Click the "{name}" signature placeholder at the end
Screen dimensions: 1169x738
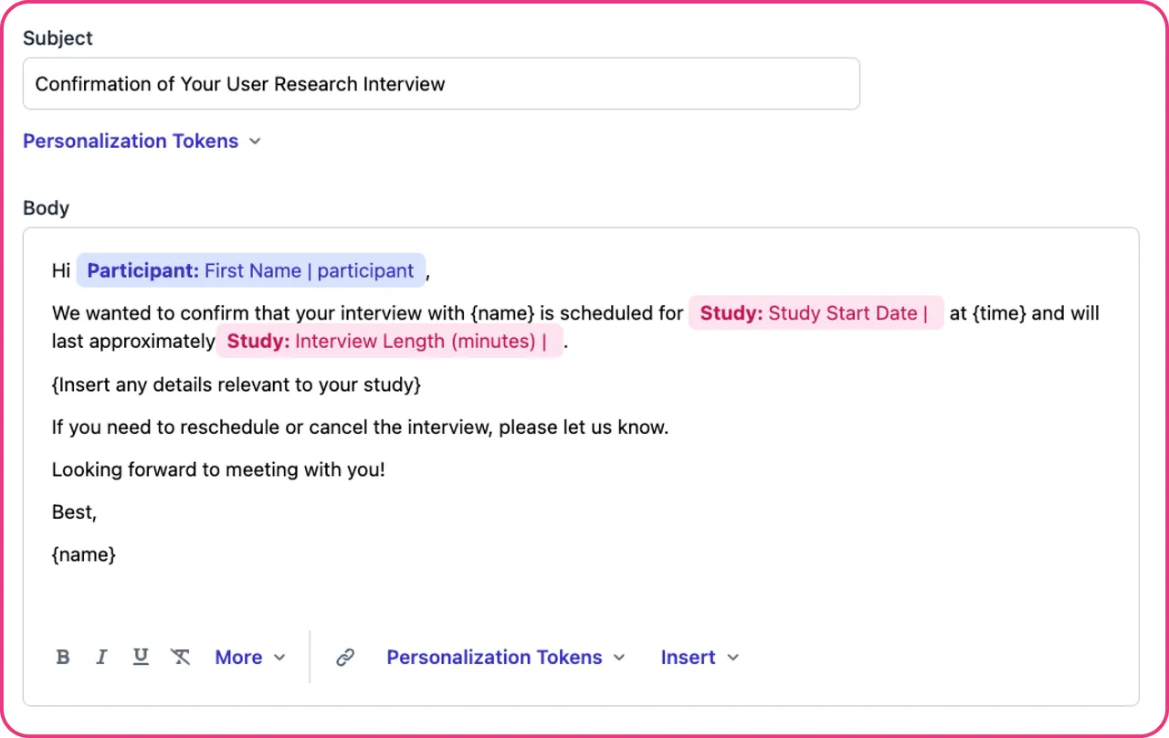84,554
